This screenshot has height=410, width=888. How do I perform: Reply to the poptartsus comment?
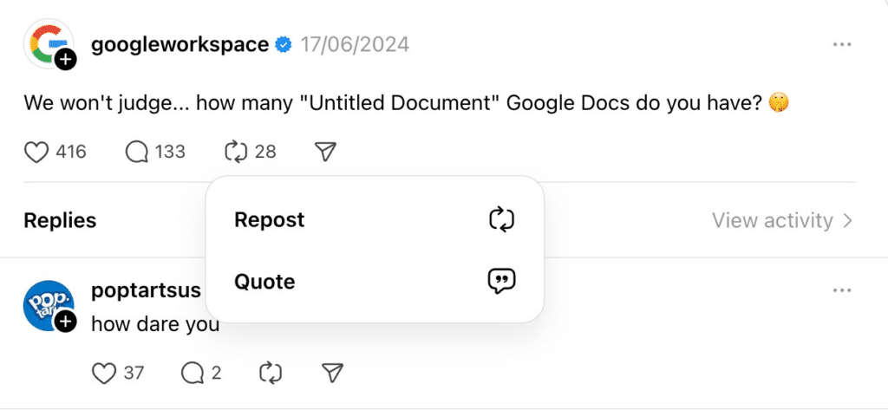point(193,374)
